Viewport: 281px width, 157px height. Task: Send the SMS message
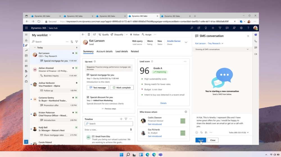coord(200,140)
